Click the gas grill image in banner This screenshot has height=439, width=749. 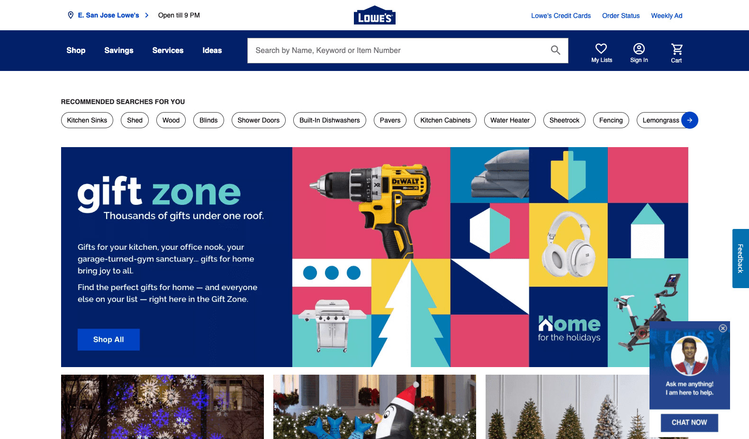click(332, 326)
